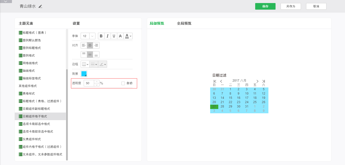Click the green 保存 button
This screenshot has width=345, height=165.
coord(265,6)
